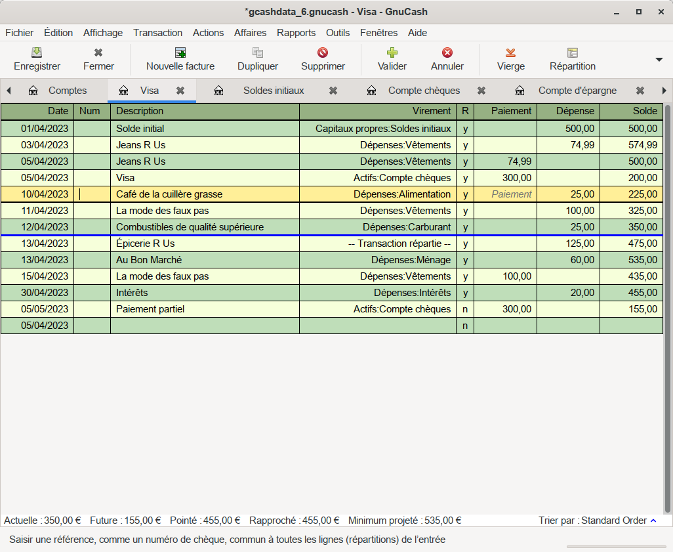Viewport: 673px width, 552px height.
Task: Toggle reconcile flag on Paiement partiel row
Action: [x=465, y=309]
